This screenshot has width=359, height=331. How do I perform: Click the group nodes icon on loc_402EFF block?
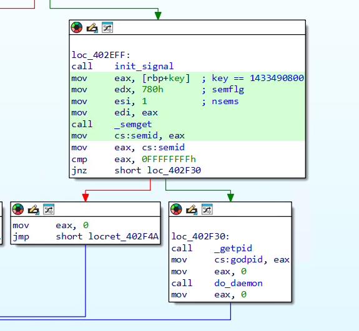[107, 27]
